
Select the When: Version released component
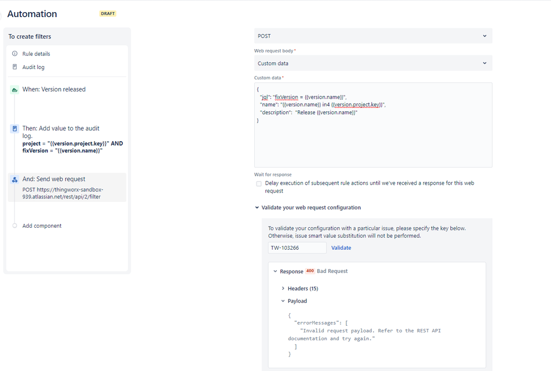54,90
